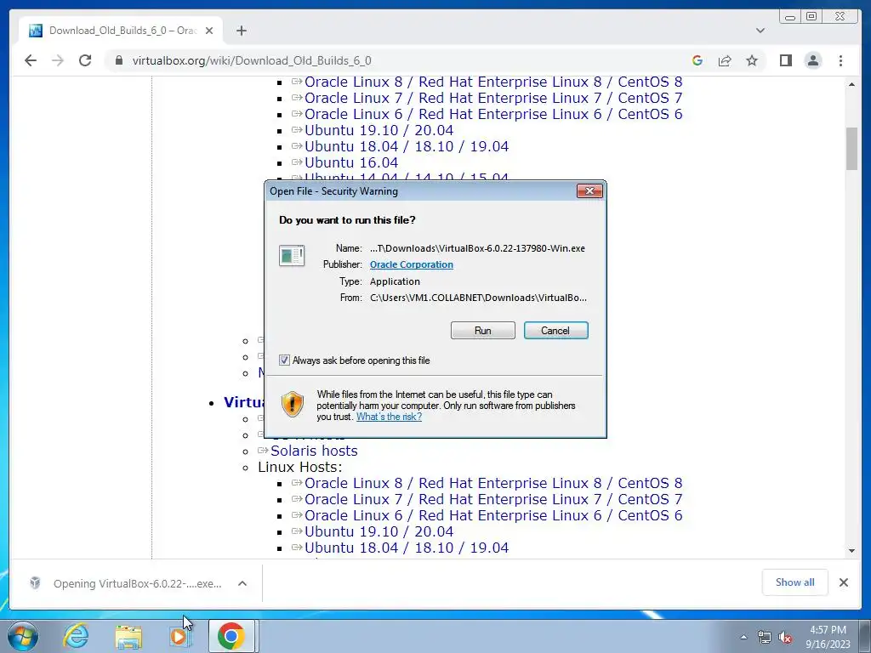Click Show all downloads
The width and height of the screenshot is (871, 653).
click(x=795, y=582)
